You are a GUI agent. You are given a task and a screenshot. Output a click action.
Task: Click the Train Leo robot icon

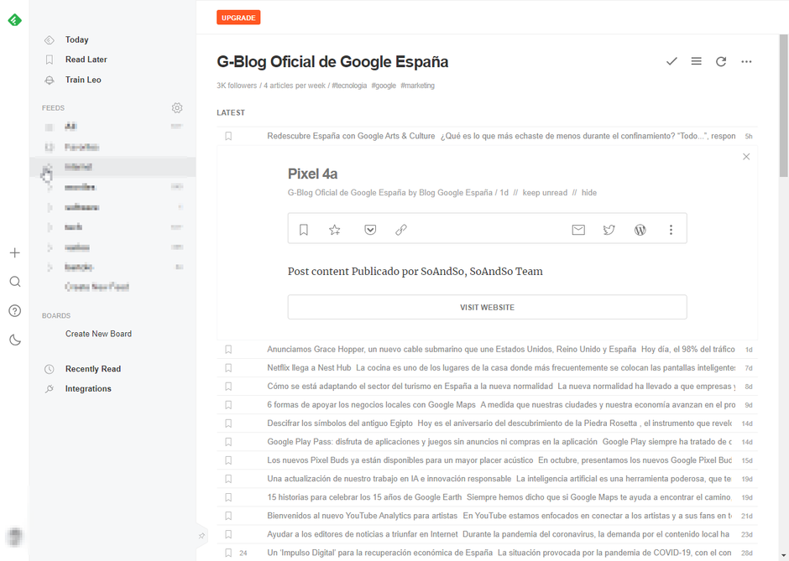point(50,80)
